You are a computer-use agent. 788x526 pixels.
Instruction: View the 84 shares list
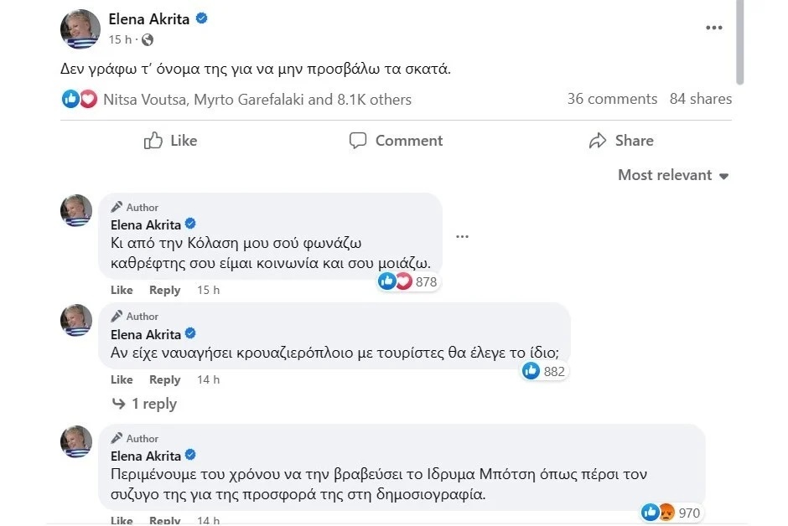click(701, 99)
